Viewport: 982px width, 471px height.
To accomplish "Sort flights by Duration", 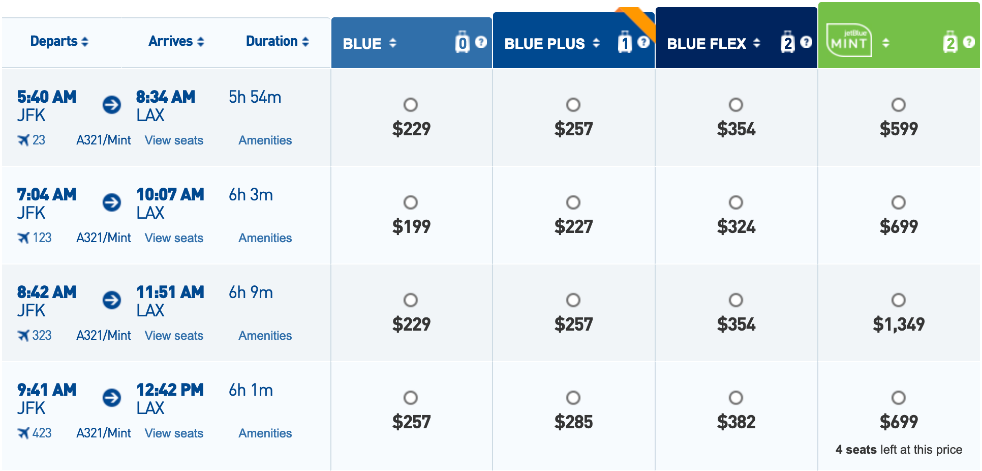I will click(277, 41).
